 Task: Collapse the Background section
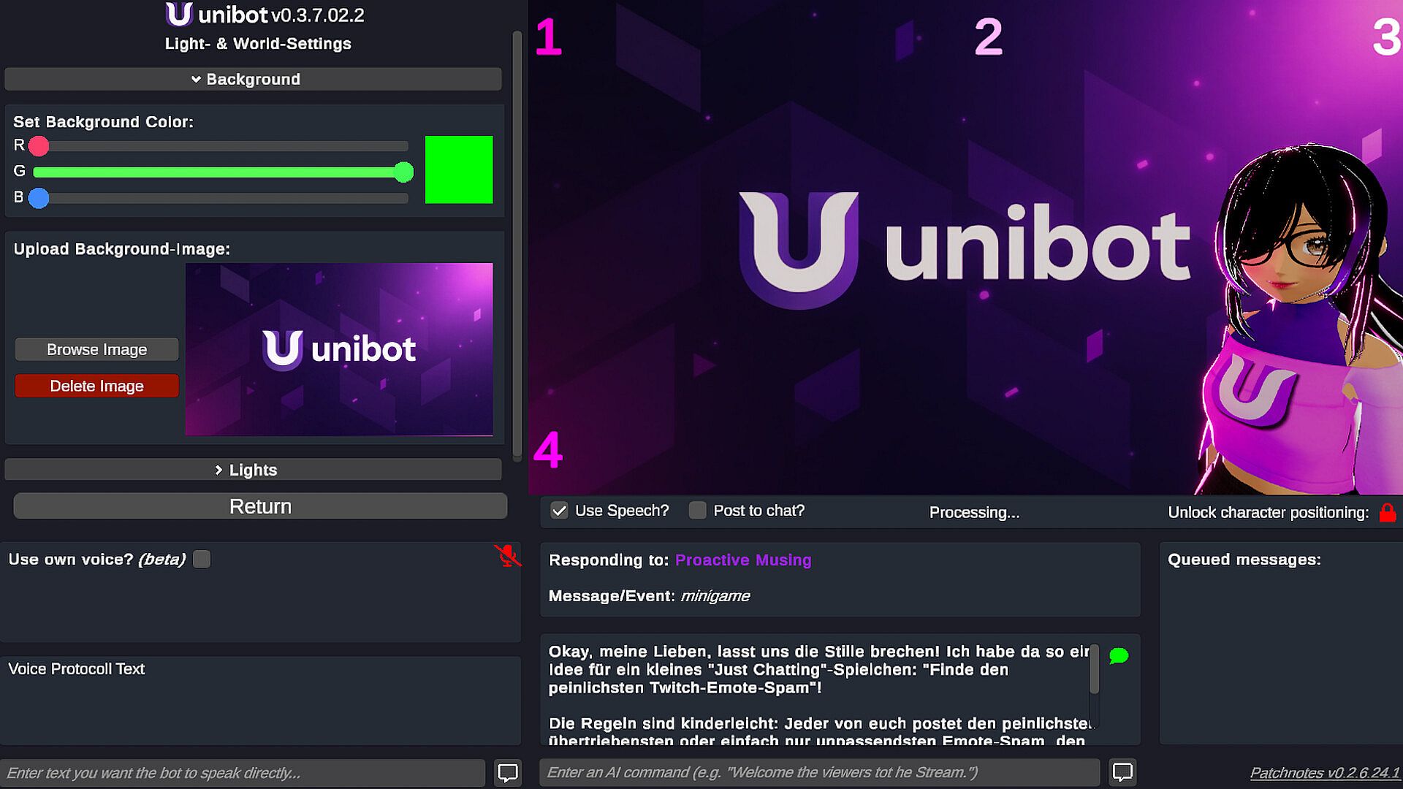pos(253,79)
